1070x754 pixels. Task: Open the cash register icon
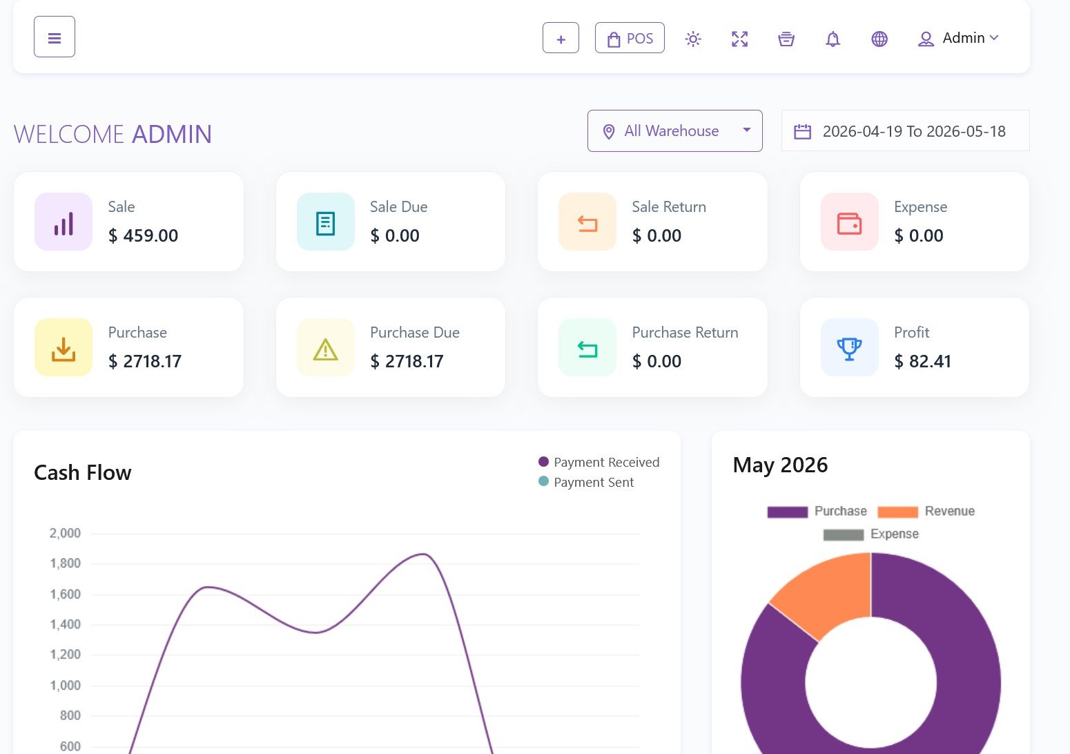[786, 39]
